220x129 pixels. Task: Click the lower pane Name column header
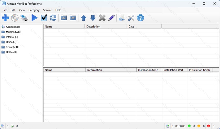tap(64, 70)
